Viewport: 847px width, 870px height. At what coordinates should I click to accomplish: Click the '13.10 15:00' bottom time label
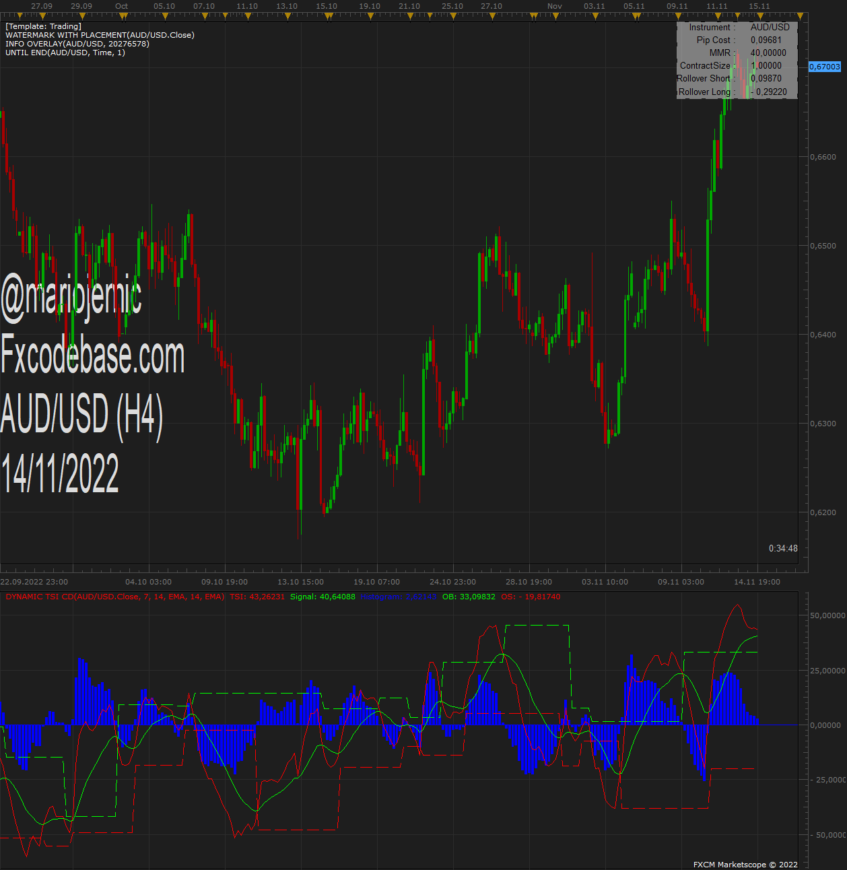[301, 582]
